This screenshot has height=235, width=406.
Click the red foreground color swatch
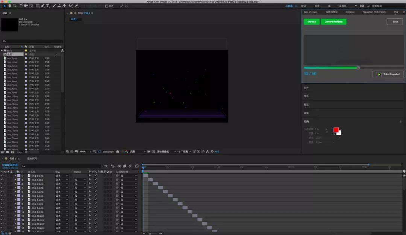click(x=336, y=130)
